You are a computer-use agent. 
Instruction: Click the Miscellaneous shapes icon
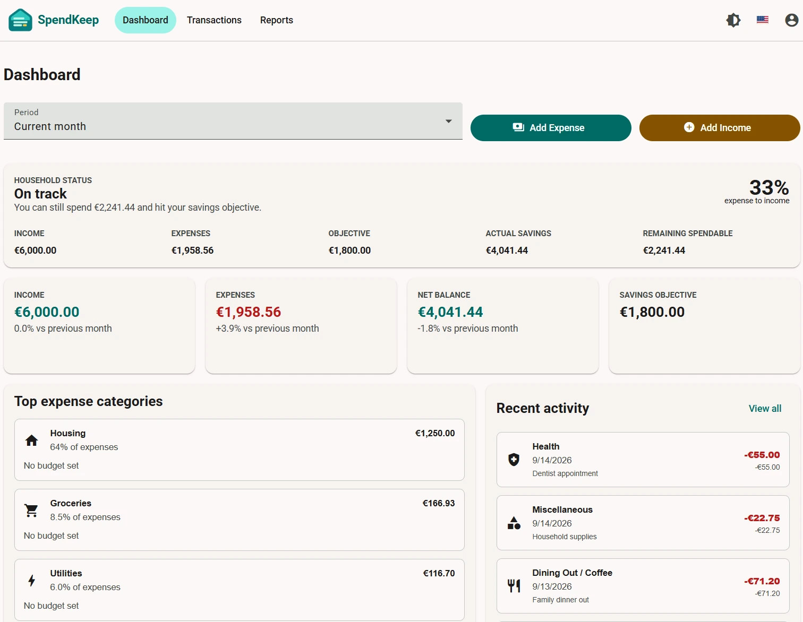[514, 523]
